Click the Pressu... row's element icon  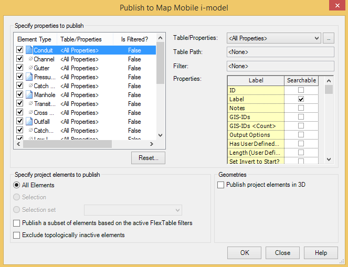[29, 77]
